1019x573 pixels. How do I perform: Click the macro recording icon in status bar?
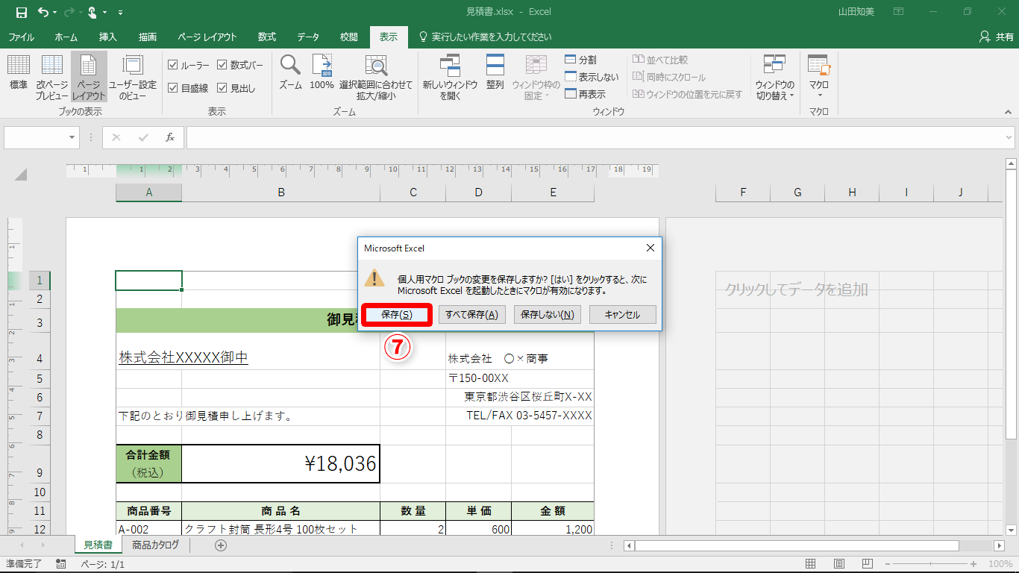tap(61, 564)
